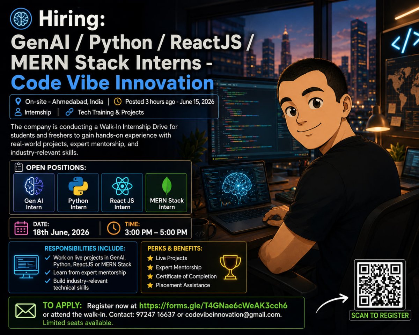The width and height of the screenshot is (419, 335).
Task: Click the orange clock icon beside Time
Action: 113,228
